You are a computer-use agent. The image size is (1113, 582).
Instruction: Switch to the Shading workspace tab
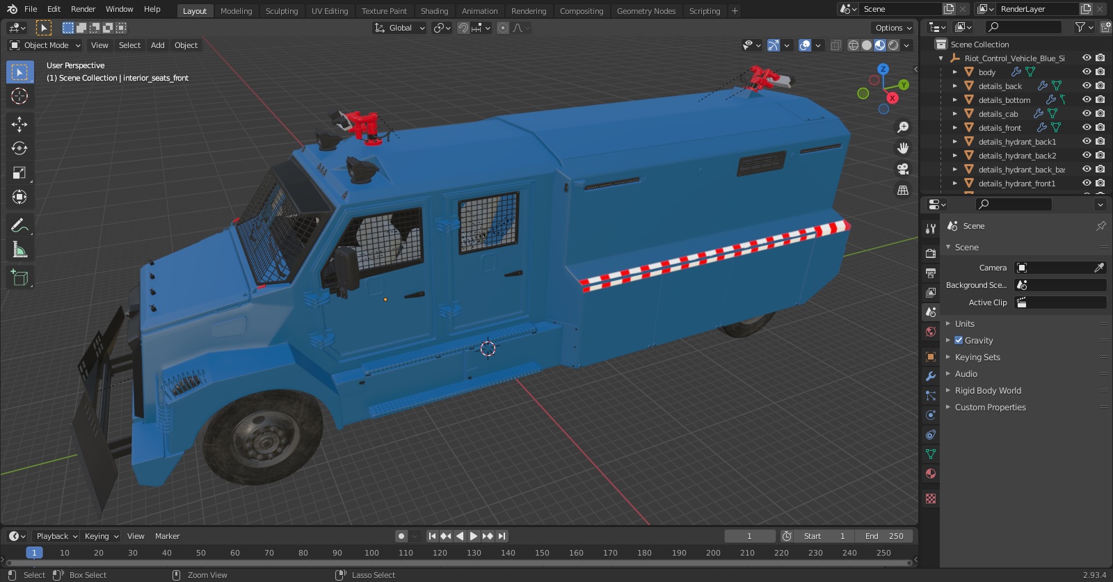click(x=434, y=11)
